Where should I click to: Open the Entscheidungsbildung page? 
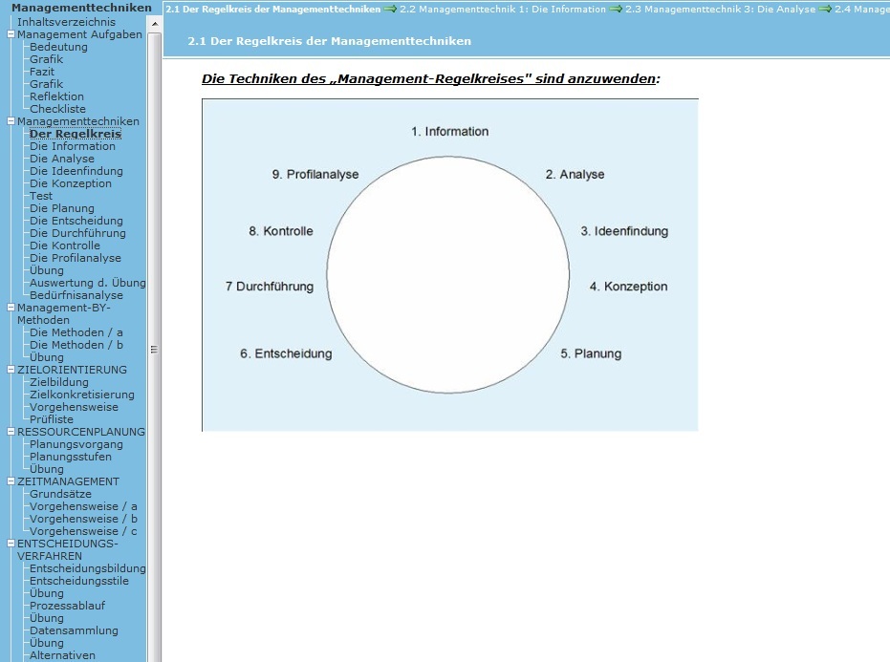tap(87, 568)
